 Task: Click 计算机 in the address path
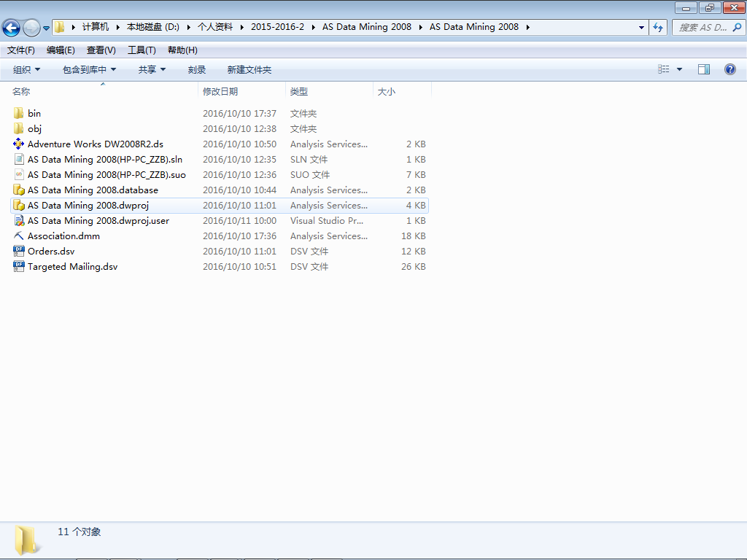(x=96, y=27)
